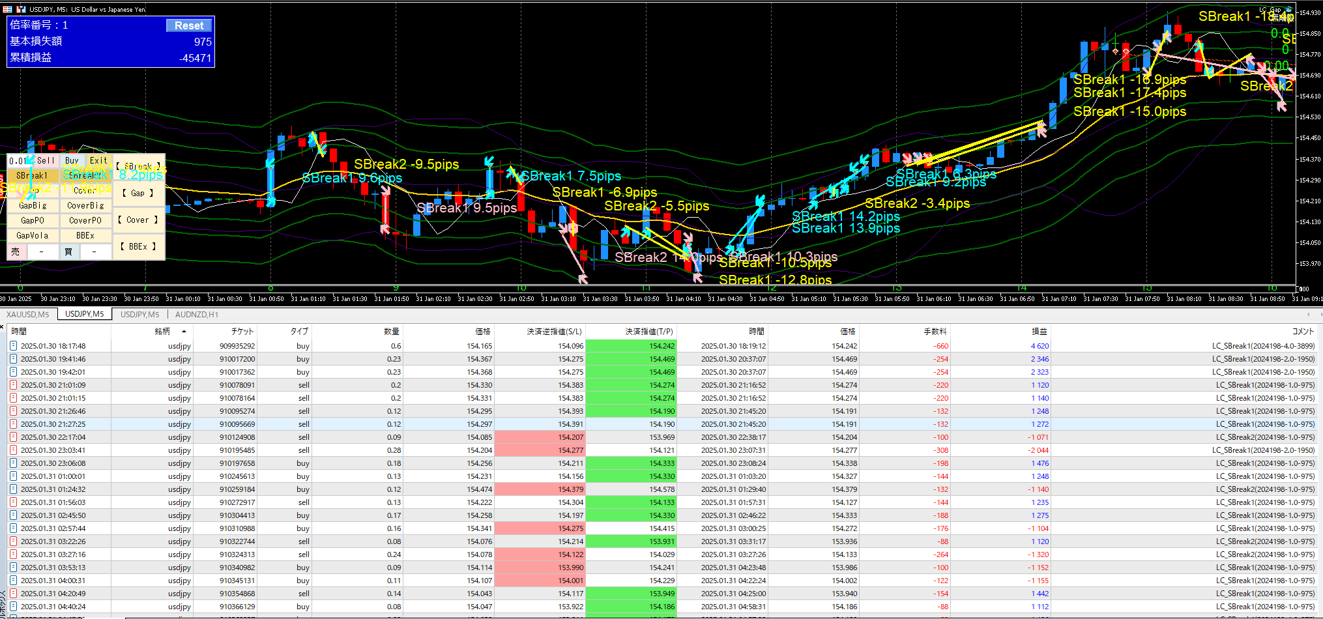Screen dimensions: 1323x619
Task: Click the 0.01 lot size field
Action: [18, 160]
